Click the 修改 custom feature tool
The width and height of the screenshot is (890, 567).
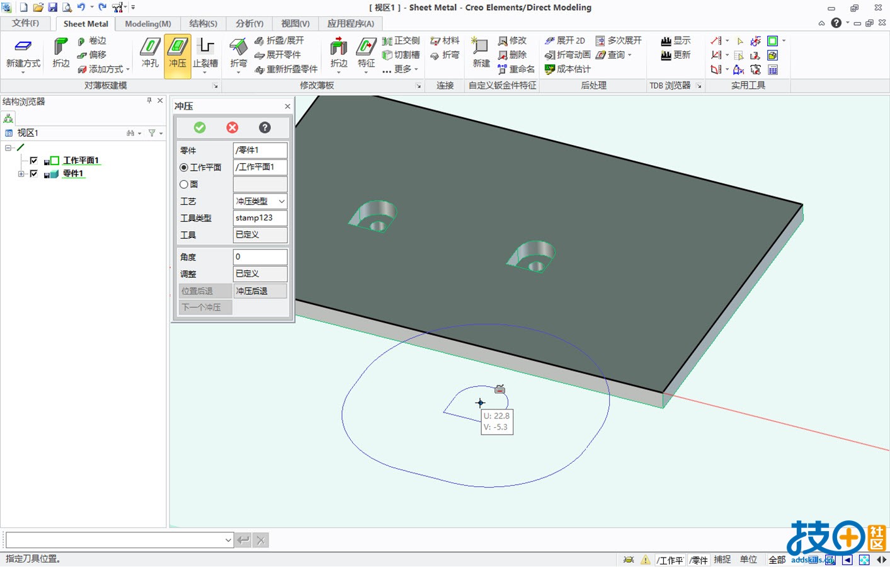(x=512, y=40)
